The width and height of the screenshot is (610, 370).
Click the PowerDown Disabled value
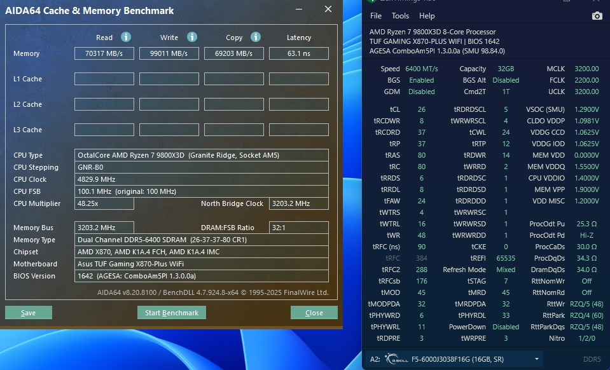click(x=506, y=327)
